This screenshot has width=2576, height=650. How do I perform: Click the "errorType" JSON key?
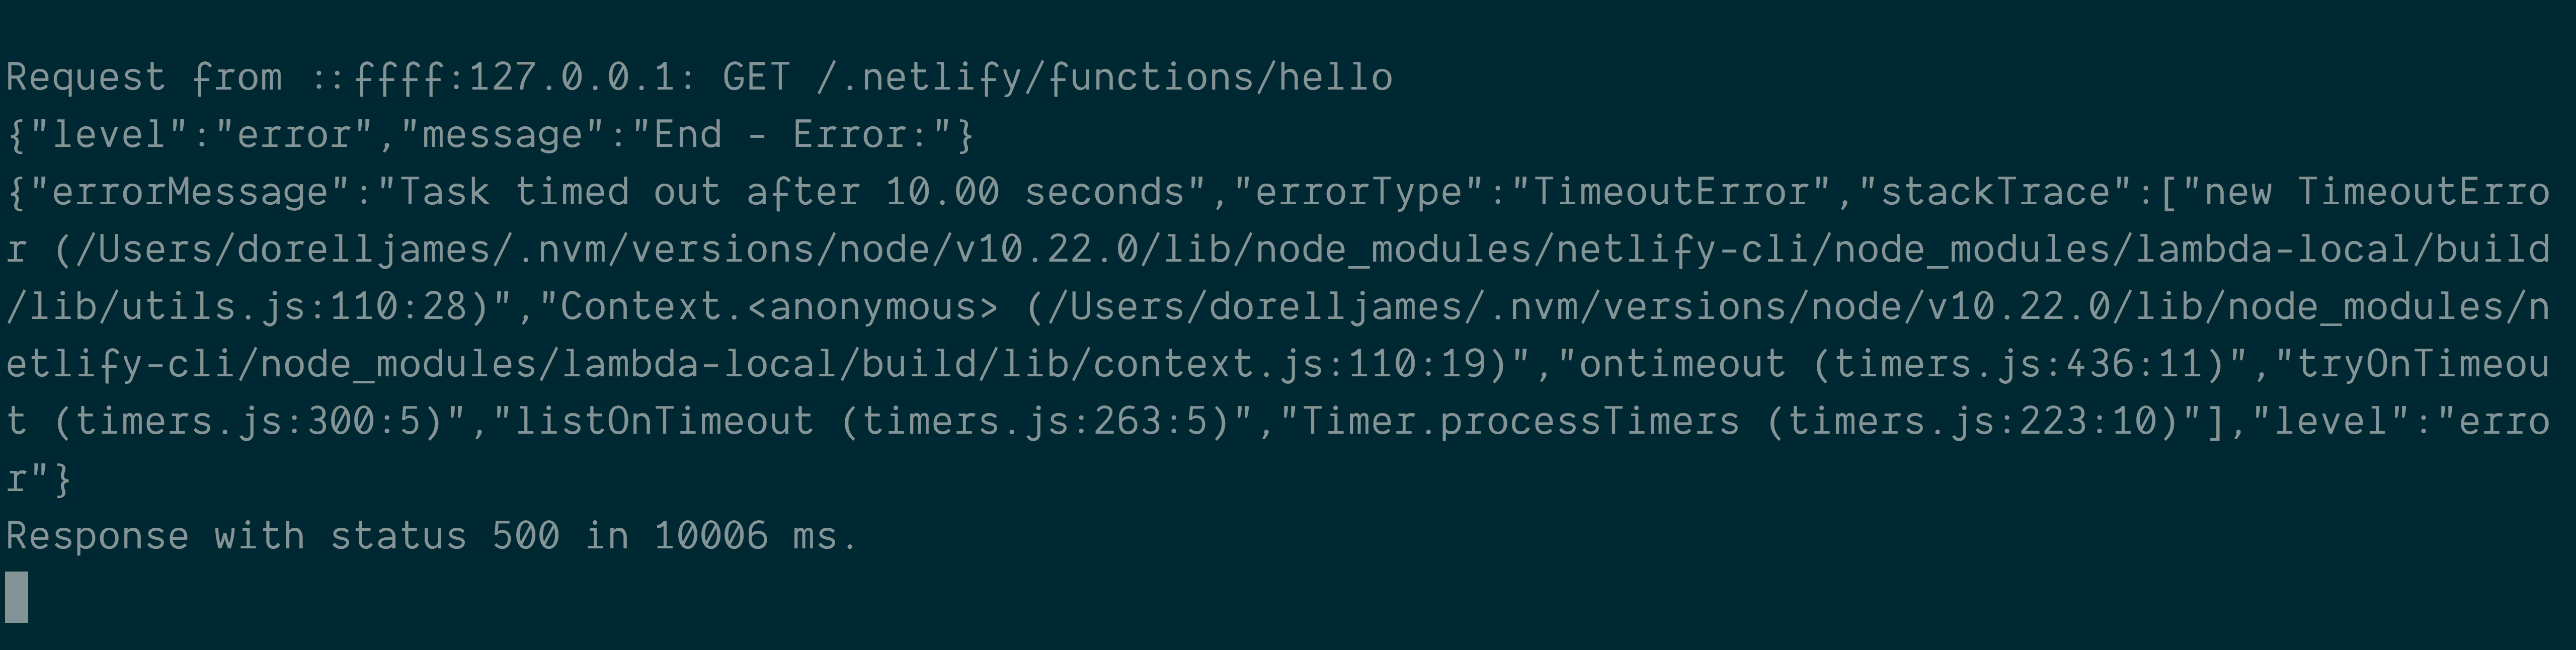[1358, 191]
